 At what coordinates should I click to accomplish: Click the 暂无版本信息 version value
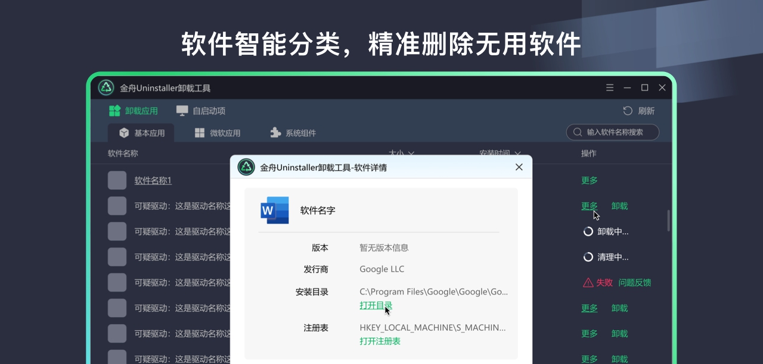(x=384, y=247)
